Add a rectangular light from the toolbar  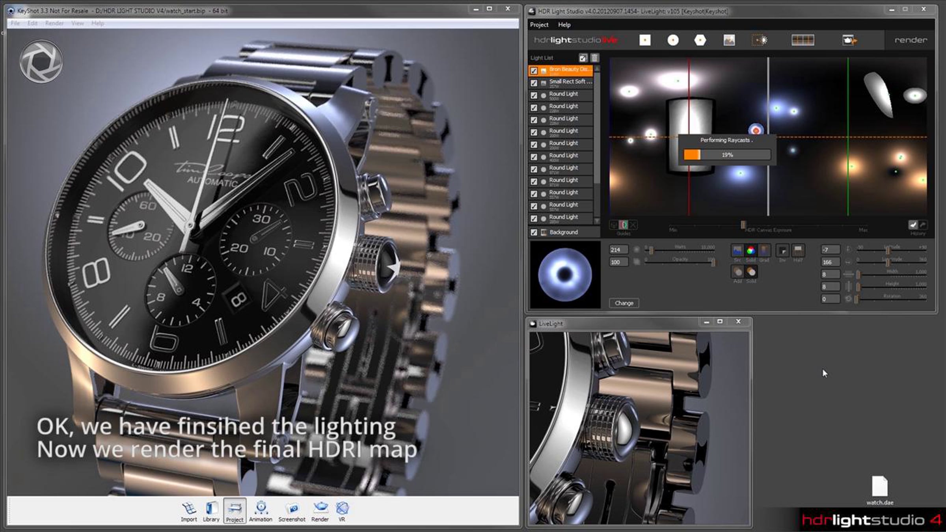pos(645,40)
